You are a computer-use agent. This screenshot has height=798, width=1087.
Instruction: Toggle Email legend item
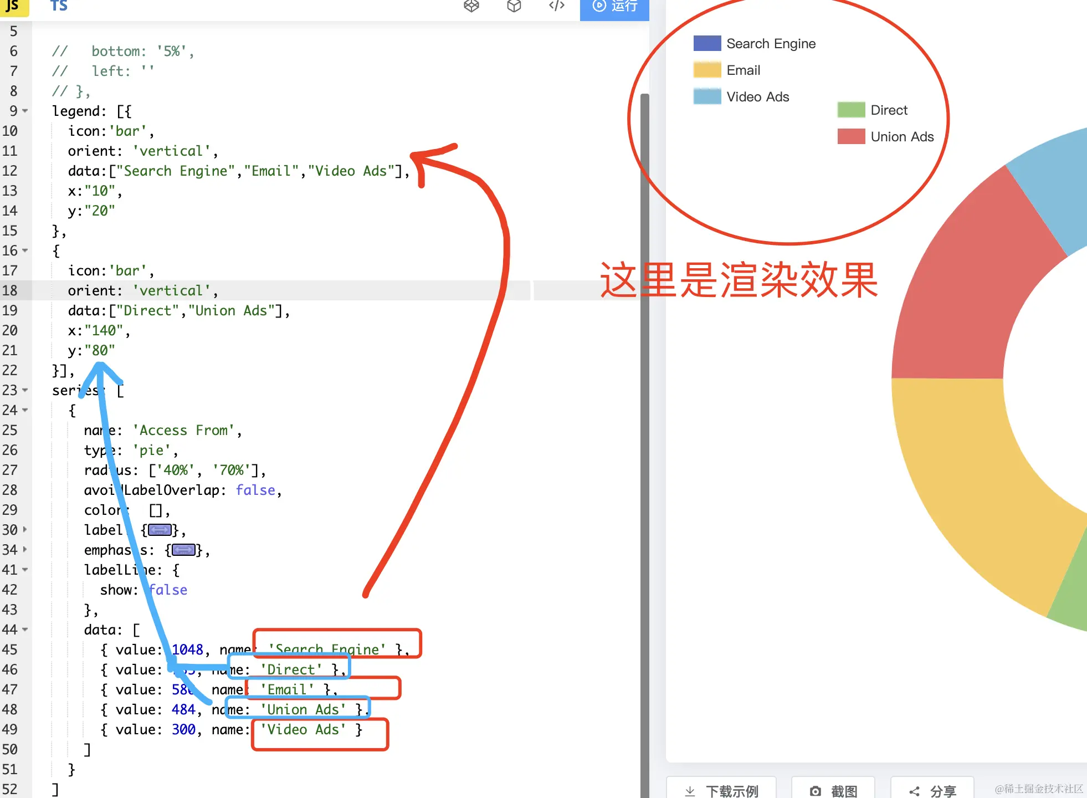pos(743,70)
